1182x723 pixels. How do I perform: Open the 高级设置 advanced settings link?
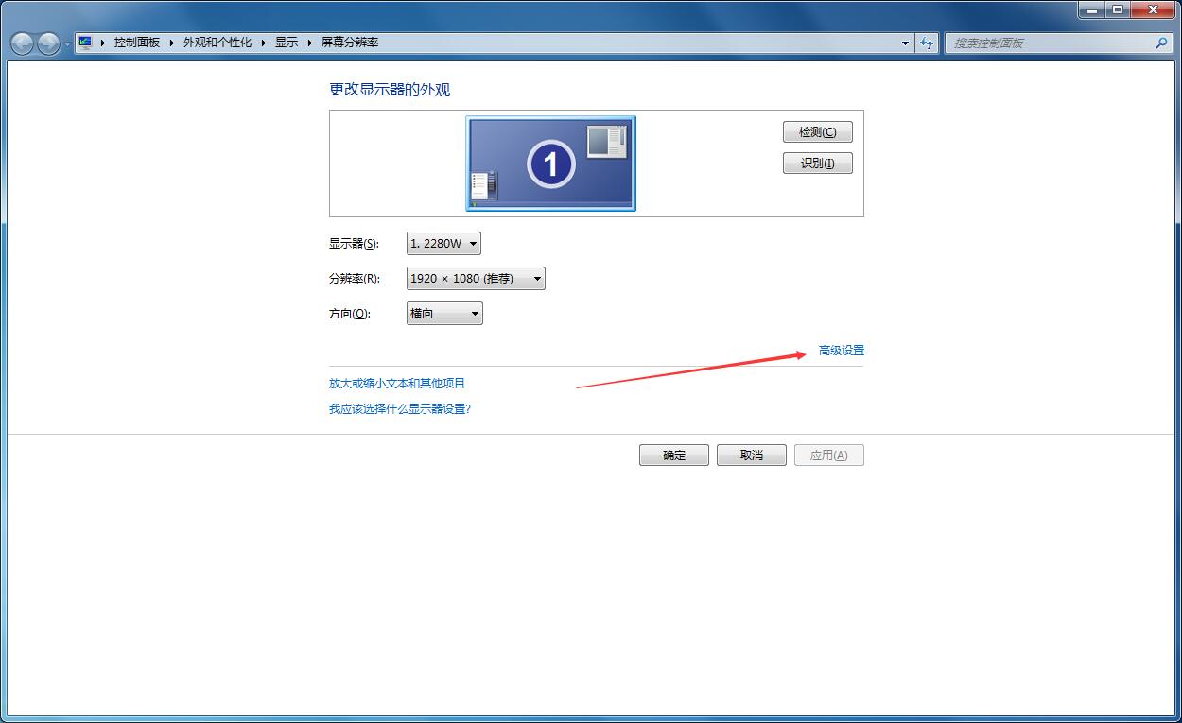coord(841,351)
